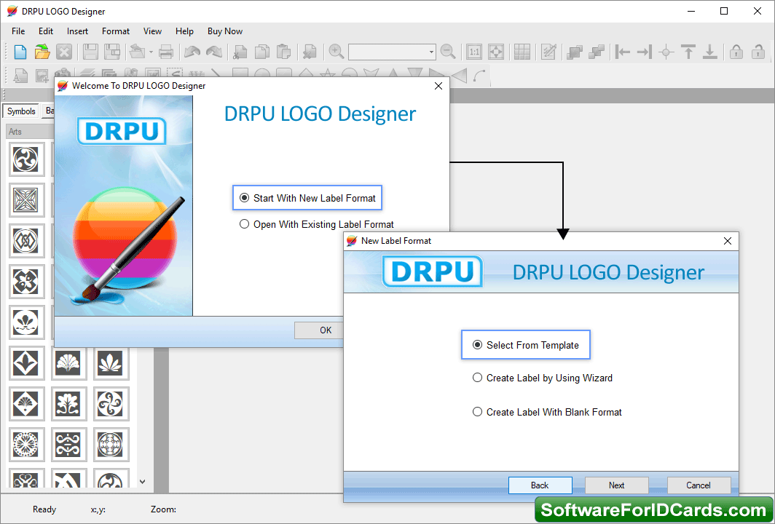This screenshot has width=775, height=524.
Task: Toggle the grid display icon
Action: click(x=522, y=52)
